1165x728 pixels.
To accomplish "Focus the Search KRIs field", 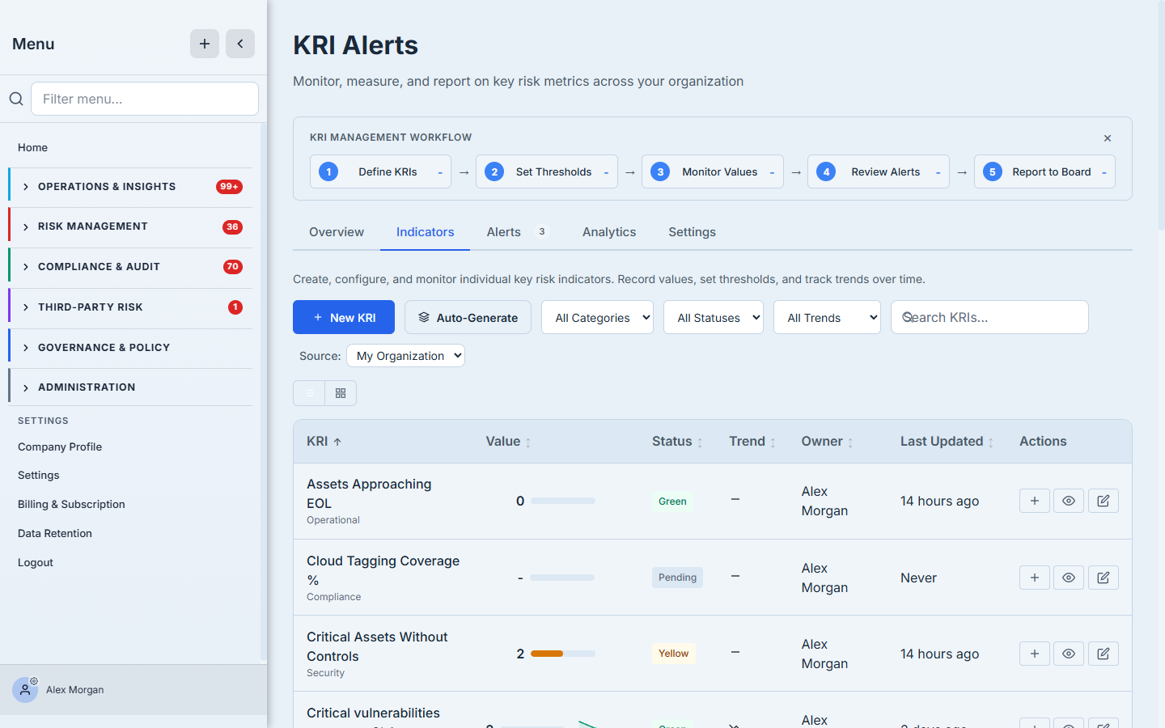I will (989, 317).
